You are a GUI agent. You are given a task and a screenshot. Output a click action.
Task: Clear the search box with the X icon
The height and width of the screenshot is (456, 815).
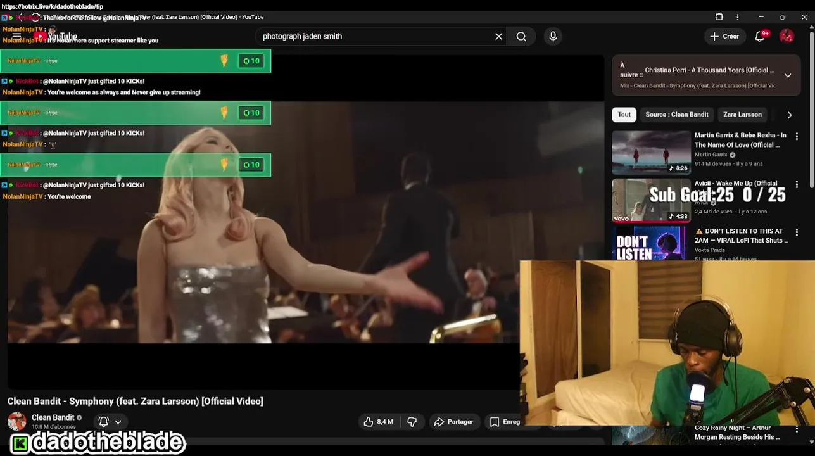pyautogui.click(x=499, y=37)
